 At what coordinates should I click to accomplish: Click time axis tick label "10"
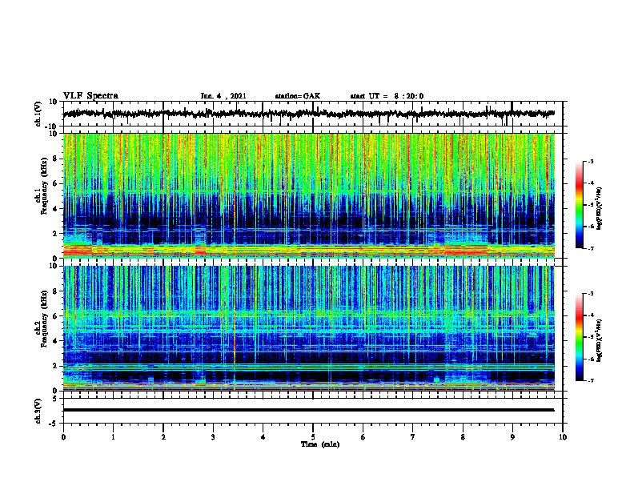(563, 437)
